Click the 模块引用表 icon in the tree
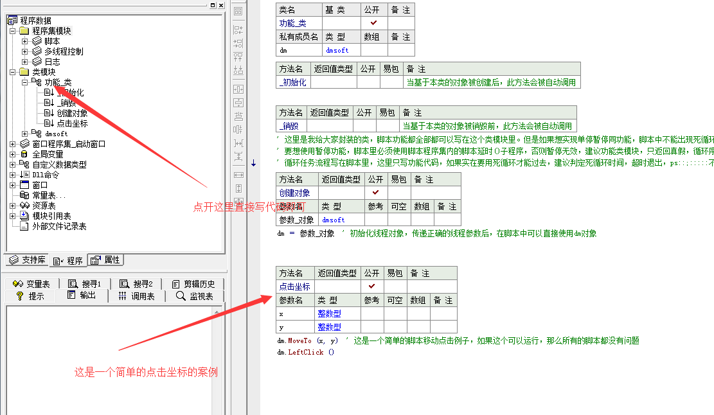The image size is (714, 415). (x=24, y=216)
